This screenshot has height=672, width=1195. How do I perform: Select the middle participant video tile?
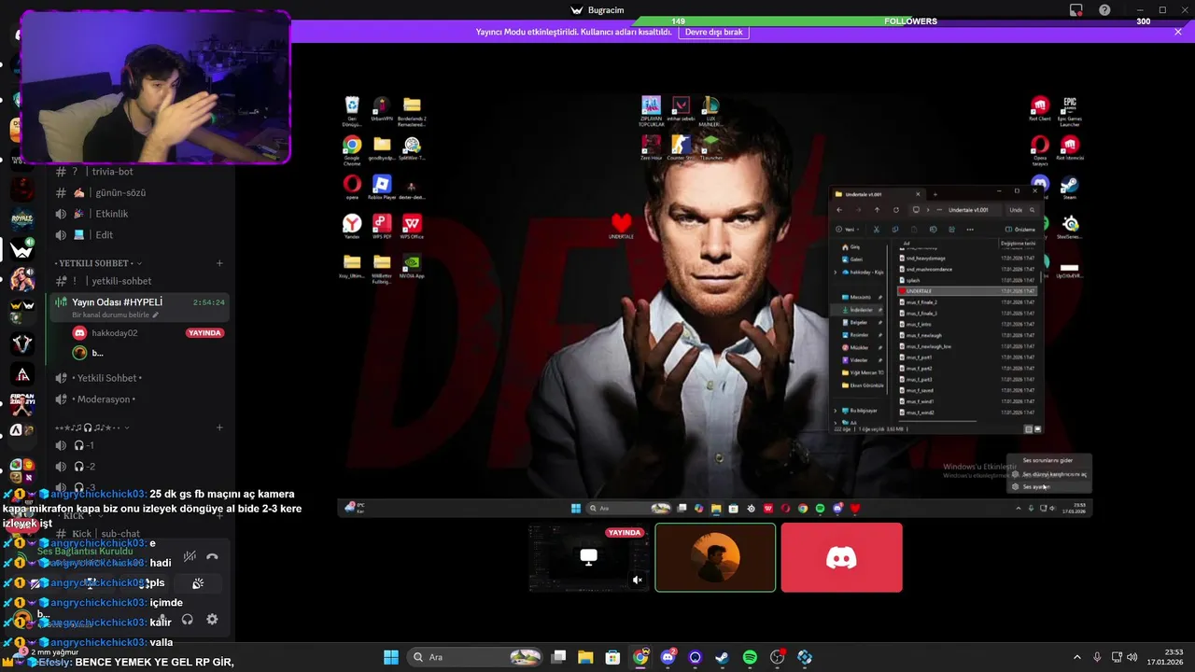point(715,557)
